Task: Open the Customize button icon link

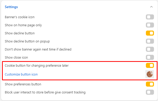Action: (x=21, y=74)
